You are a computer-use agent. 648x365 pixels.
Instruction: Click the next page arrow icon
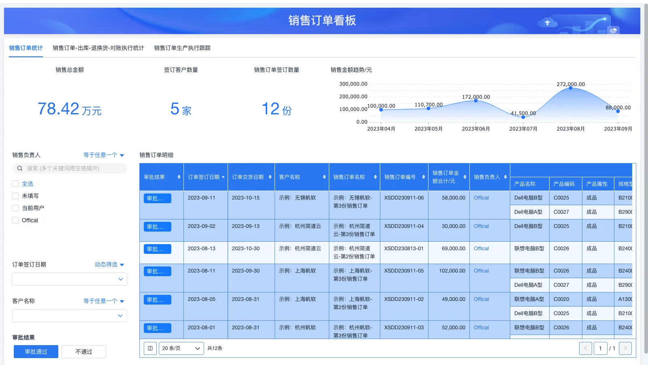click(x=625, y=348)
